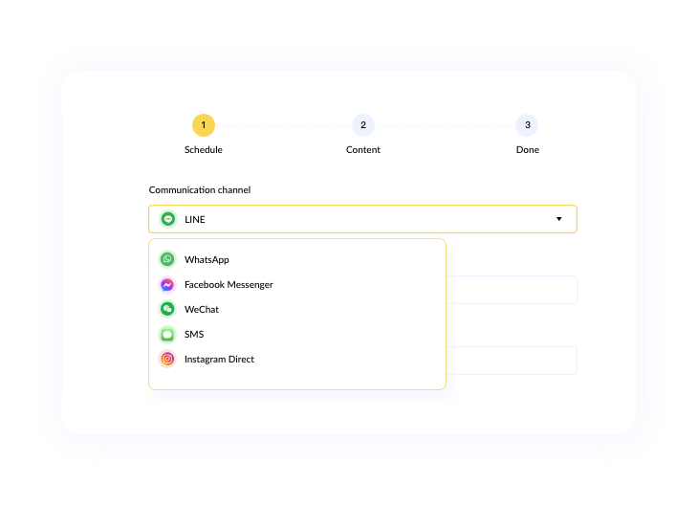This screenshot has height=505, width=698.
Task: Click the Communication channel label
Action: click(x=200, y=190)
